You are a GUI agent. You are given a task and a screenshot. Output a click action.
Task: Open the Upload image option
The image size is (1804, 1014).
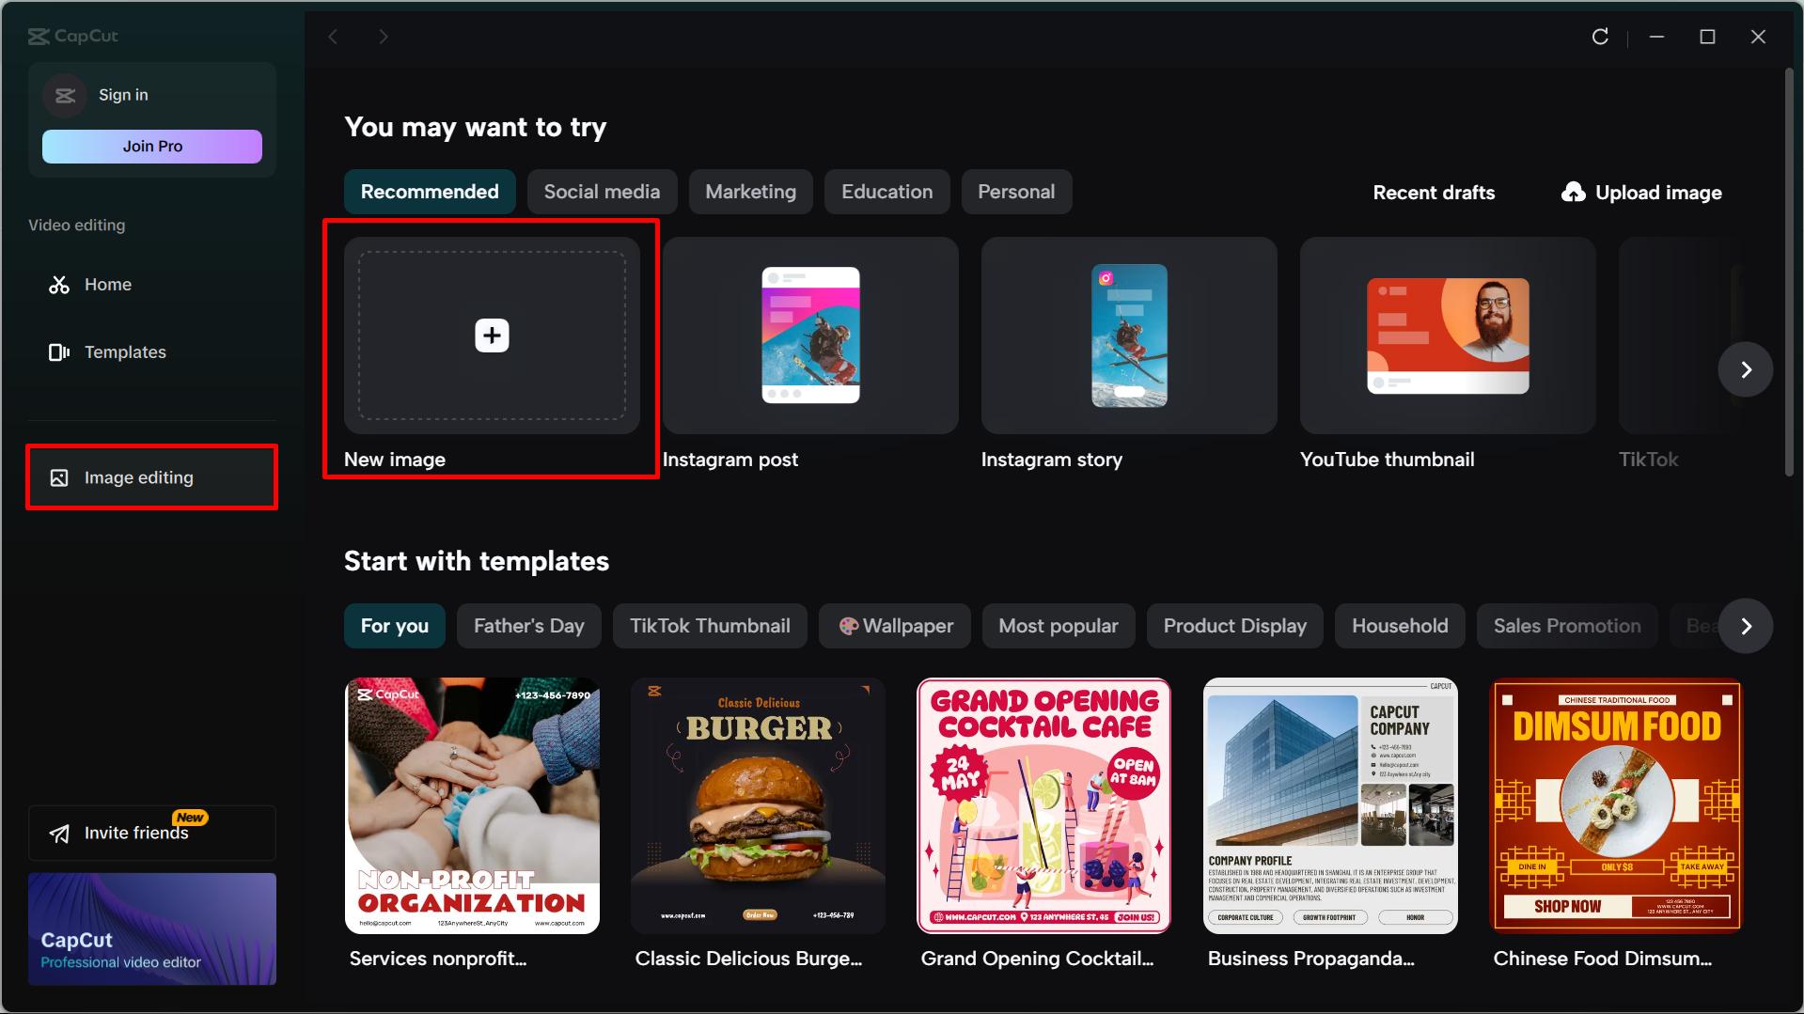pos(1640,192)
